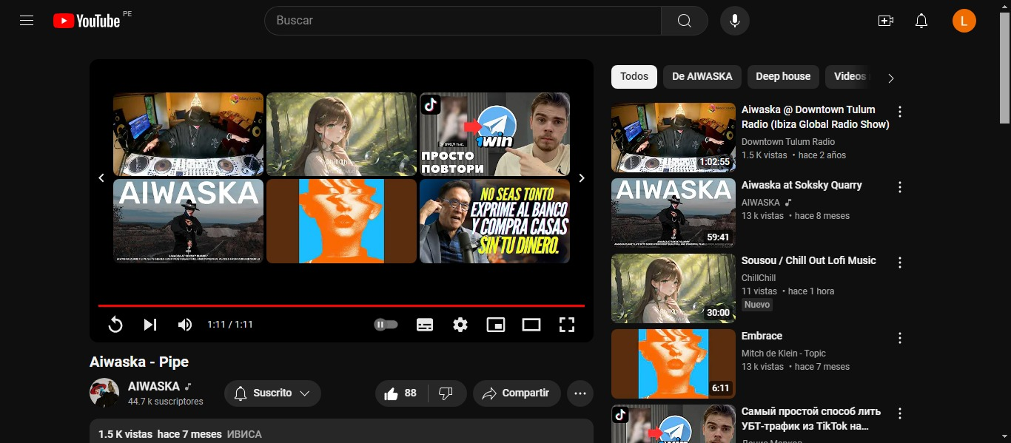Screen dimensions: 1011x443
Task: Enter full screen mode
Action: 567,325
